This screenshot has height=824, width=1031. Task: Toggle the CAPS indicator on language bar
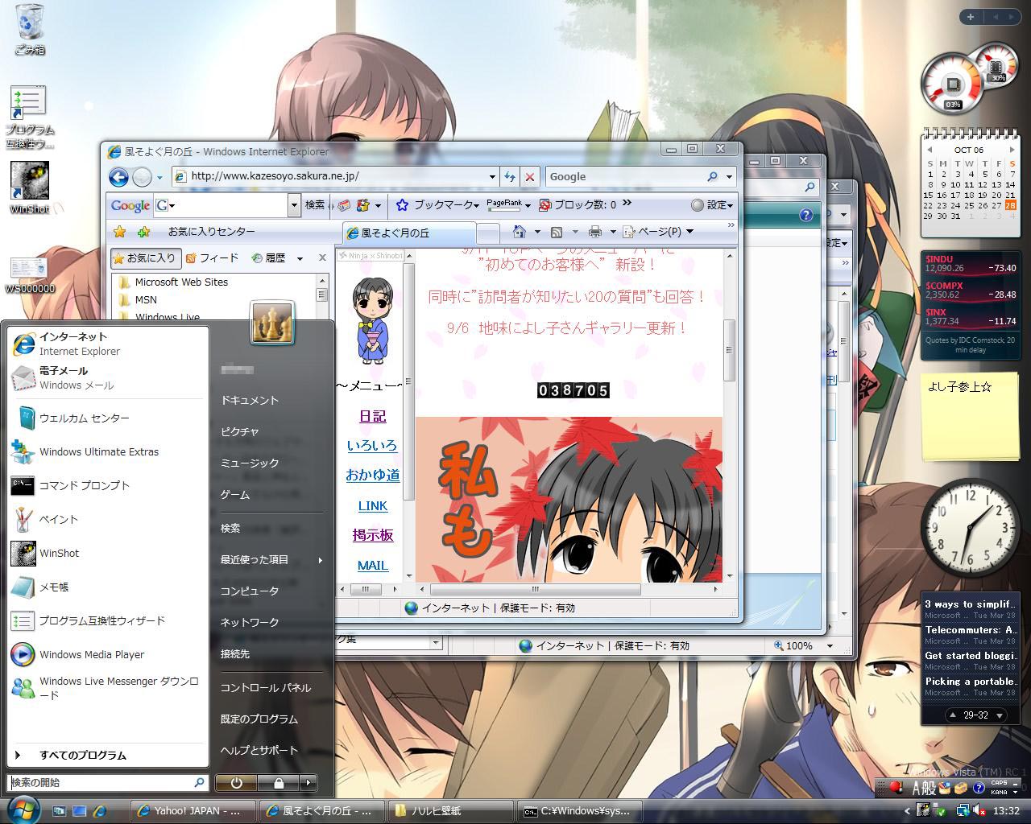click(999, 783)
